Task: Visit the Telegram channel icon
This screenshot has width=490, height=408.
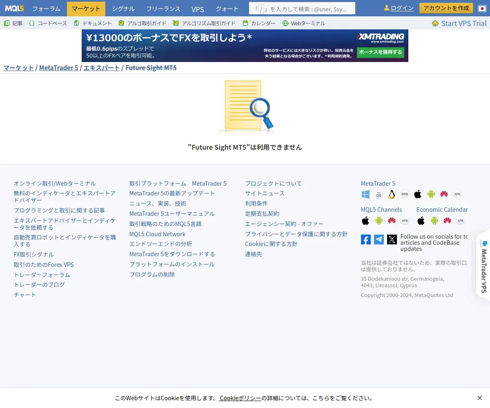Action: pyautogui.click(x=379, y=239)
